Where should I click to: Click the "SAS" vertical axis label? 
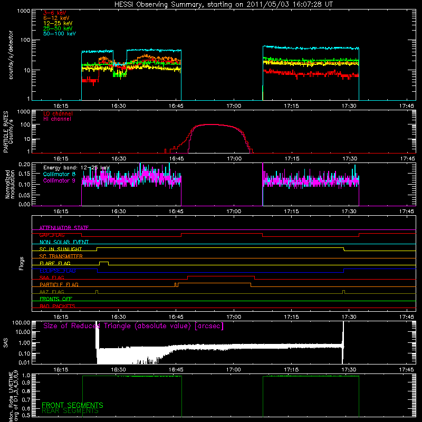click(x=6, y=343)
